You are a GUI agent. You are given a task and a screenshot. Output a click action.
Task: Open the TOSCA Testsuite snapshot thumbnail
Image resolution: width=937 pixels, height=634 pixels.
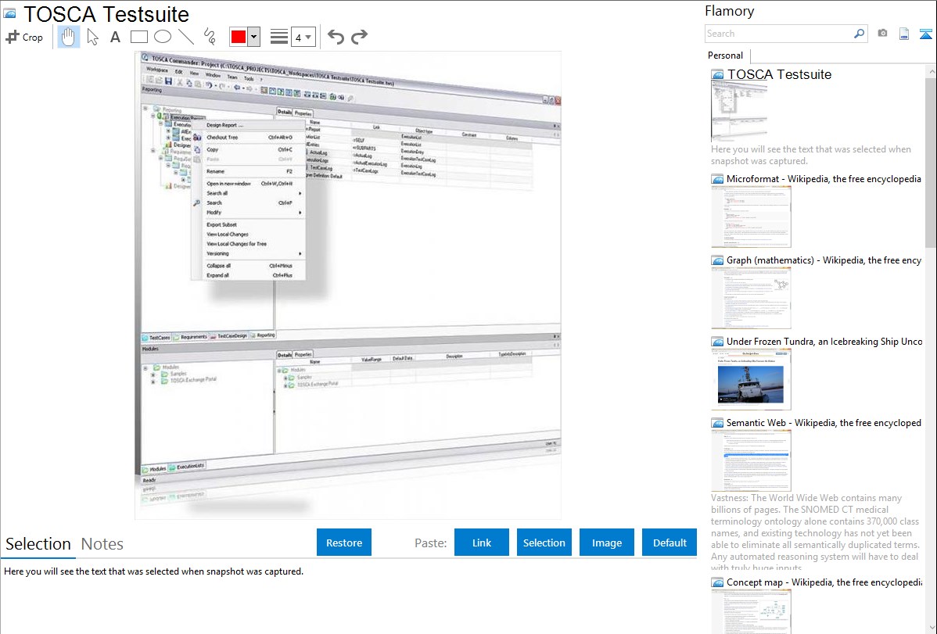tap(739, 112)
